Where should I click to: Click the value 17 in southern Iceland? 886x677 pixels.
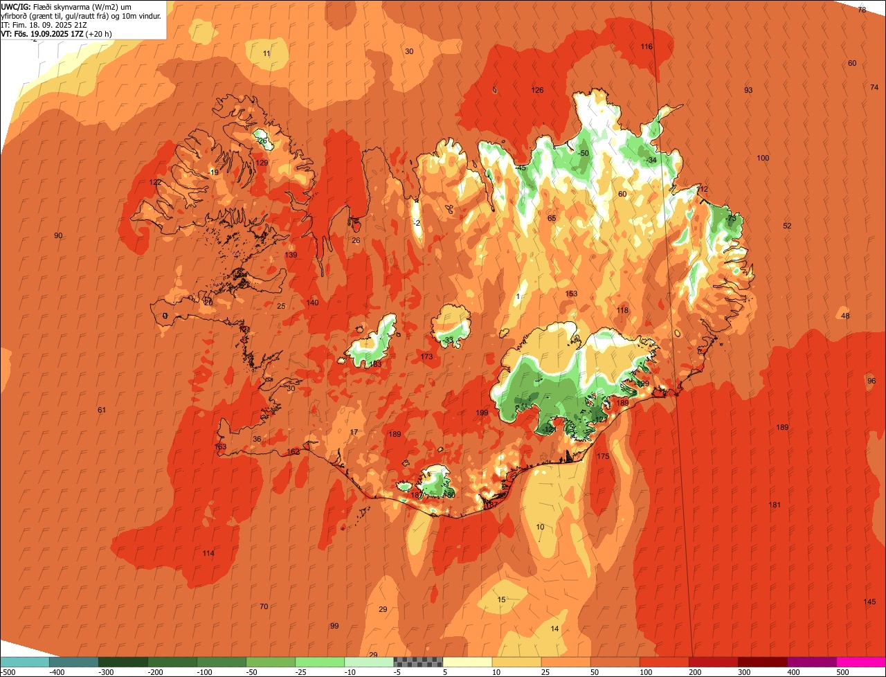click(x=354, y=433)
